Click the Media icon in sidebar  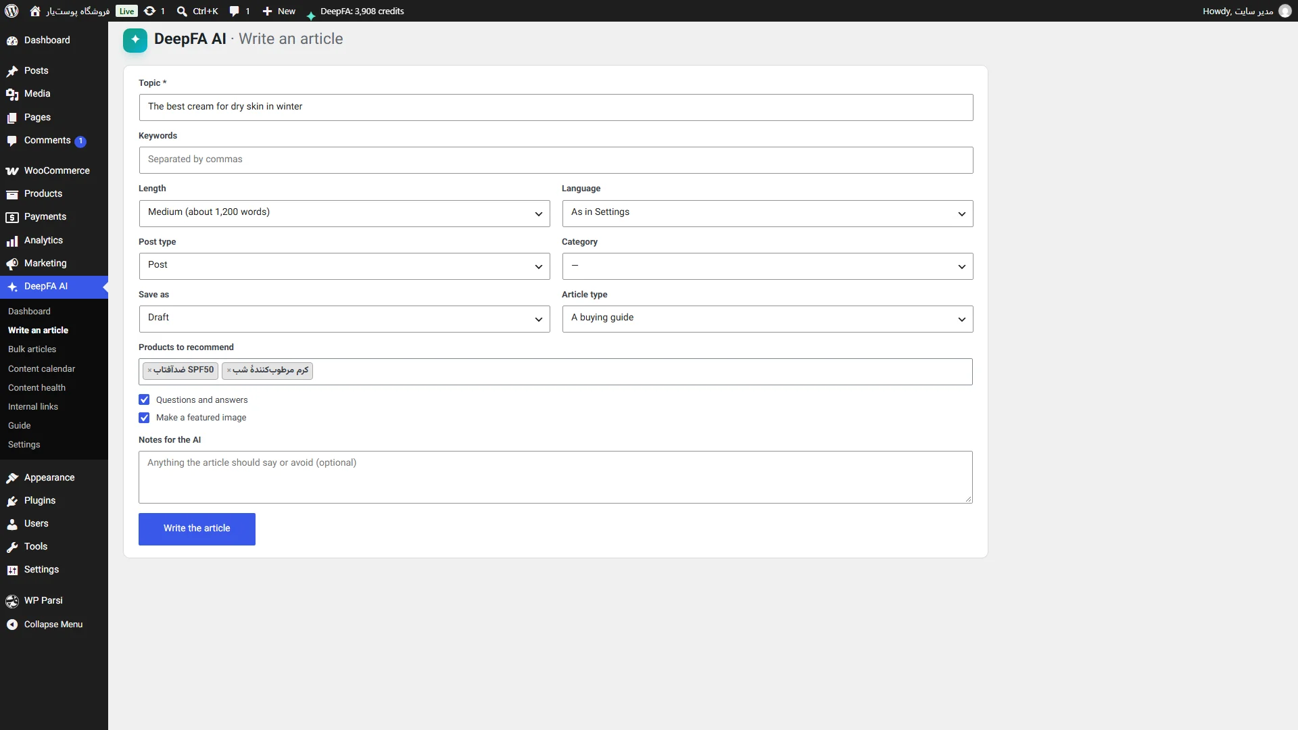point(12,94)
